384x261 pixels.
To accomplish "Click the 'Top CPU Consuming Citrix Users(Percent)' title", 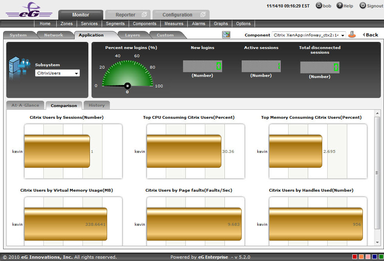I will tap(189, 117).
